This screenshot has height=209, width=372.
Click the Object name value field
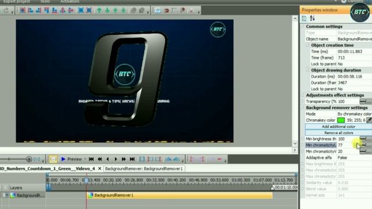pyautogui.click(x=355, y=39)
